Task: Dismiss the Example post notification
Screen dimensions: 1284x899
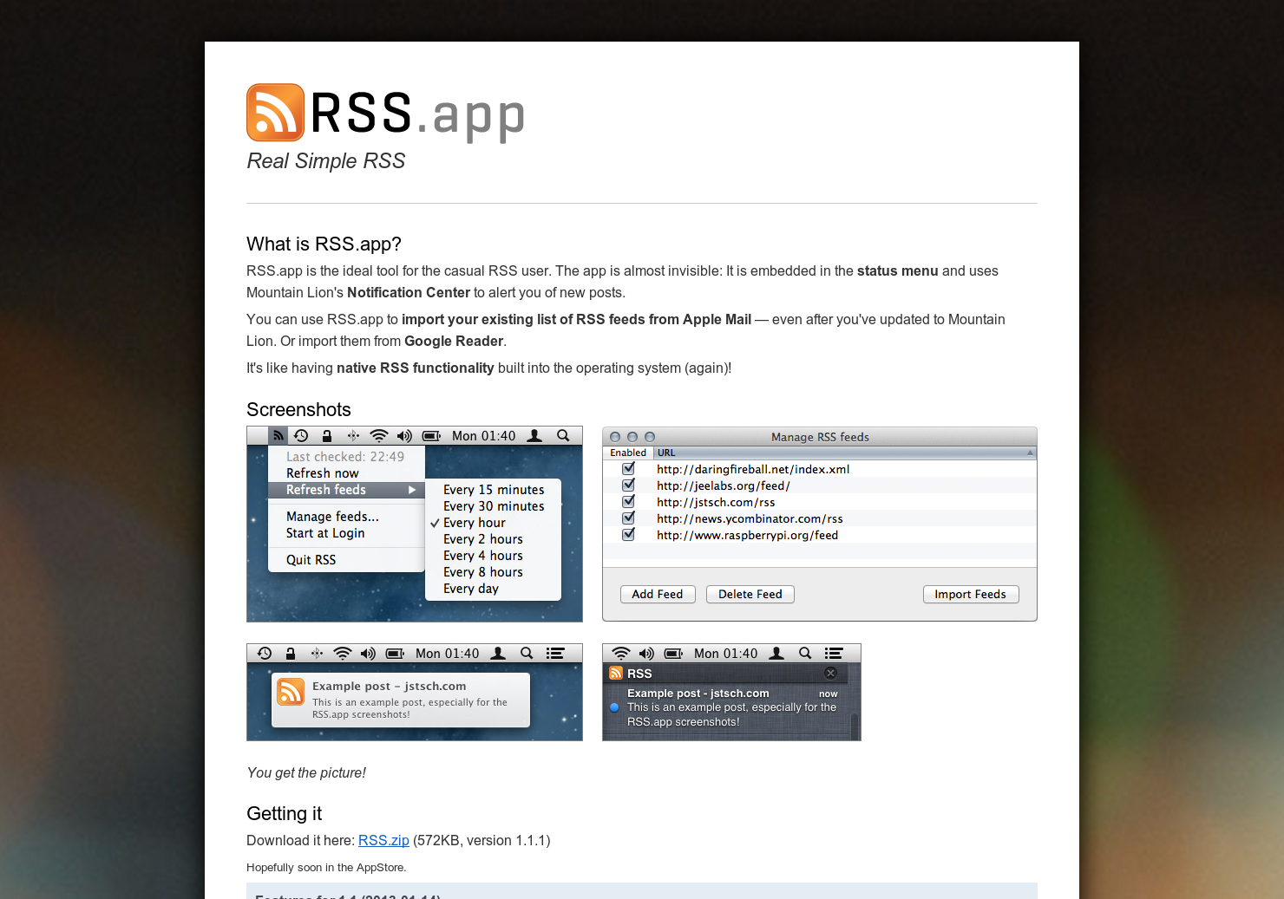Action: [x=830, y=673]
